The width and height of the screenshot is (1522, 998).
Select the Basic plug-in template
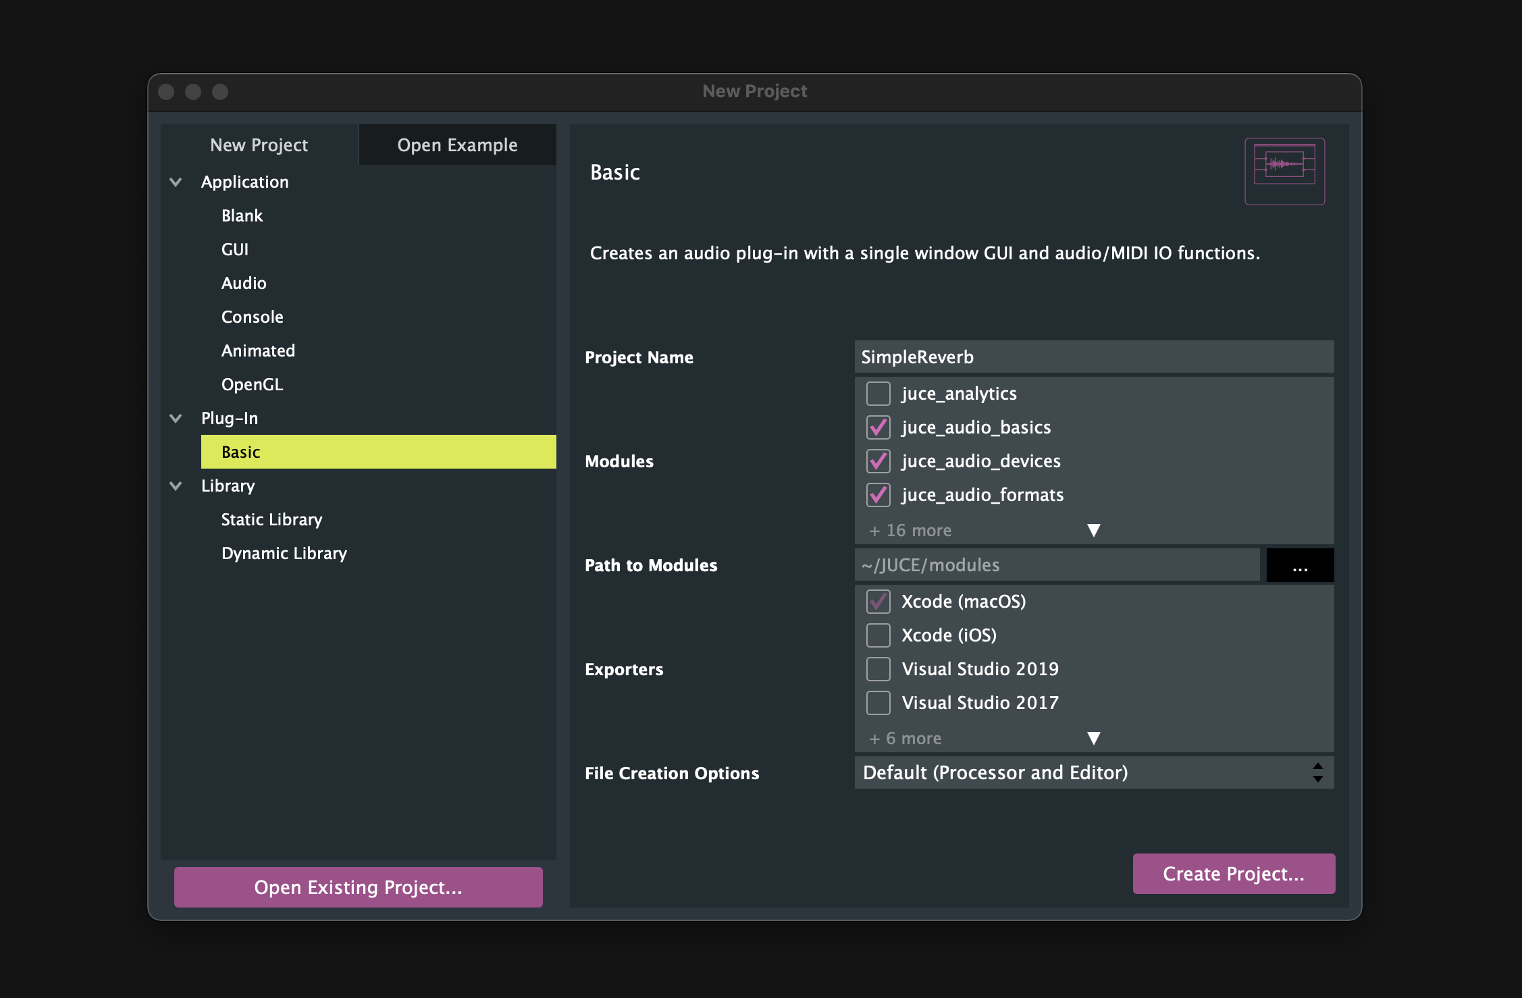point(378,452)
